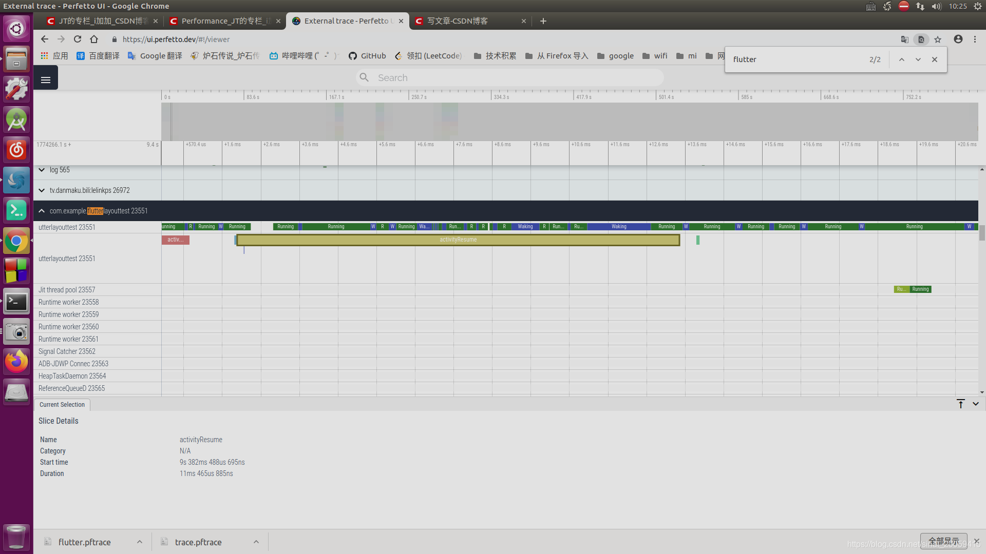
Task: Go to next find result
Action: tap(918, 60)
